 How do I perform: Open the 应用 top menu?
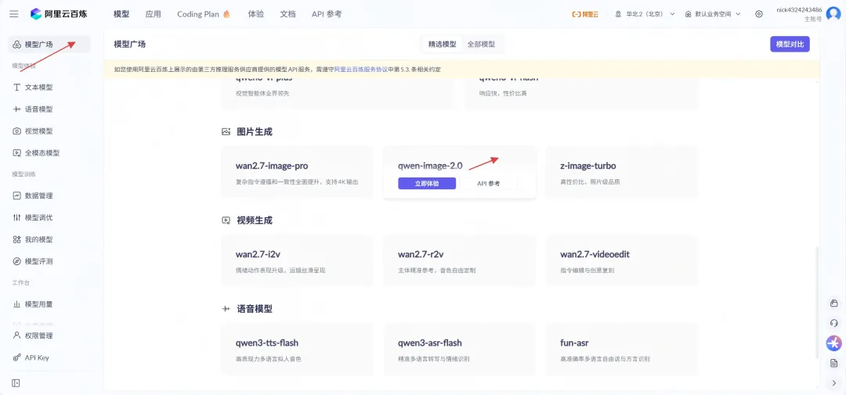pyautogui.click(x=154, y=14)
